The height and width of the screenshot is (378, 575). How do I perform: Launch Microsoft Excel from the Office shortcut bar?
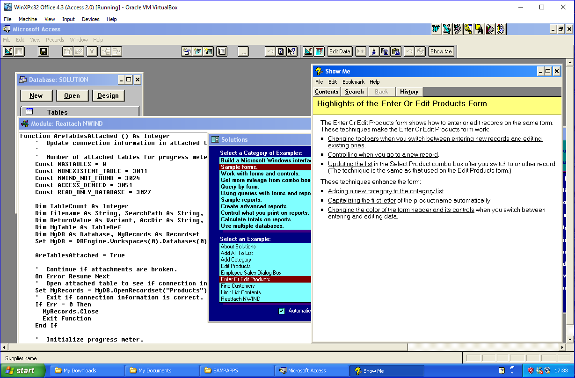(x=447, y=29)
